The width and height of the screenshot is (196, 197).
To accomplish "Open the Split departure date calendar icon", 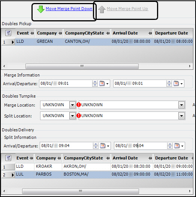I will pos(177,146).
